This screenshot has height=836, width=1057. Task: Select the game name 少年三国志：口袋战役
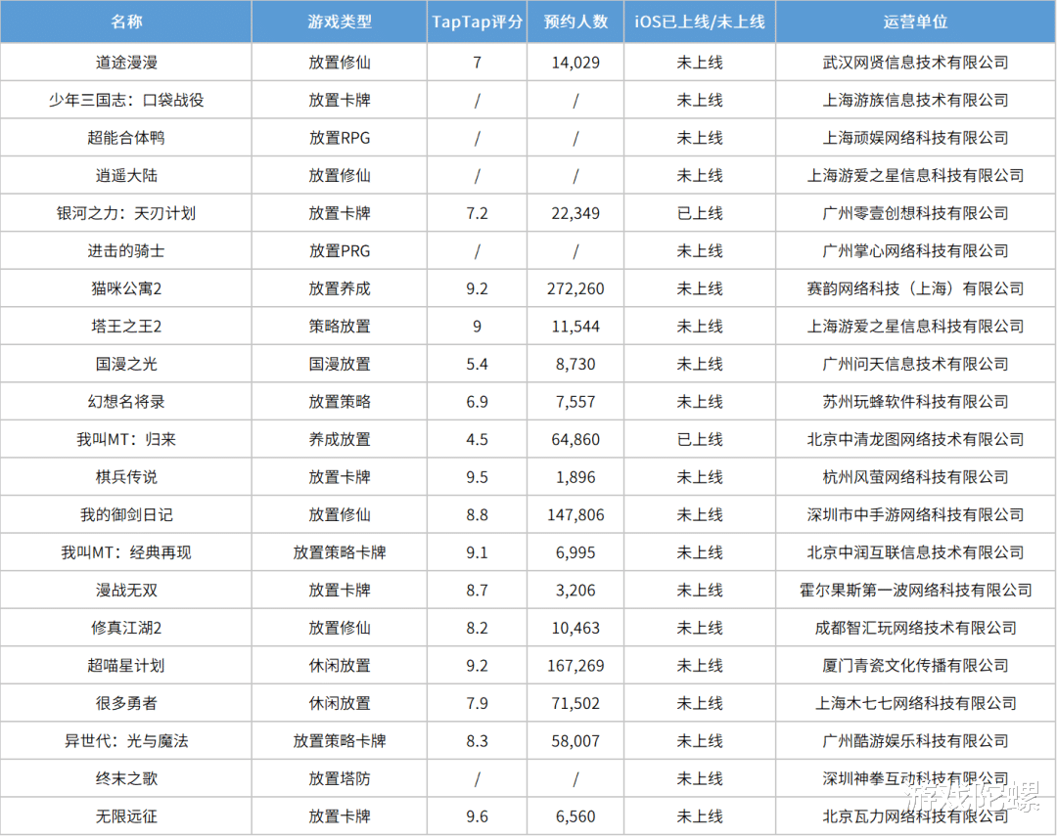[126, 101]
